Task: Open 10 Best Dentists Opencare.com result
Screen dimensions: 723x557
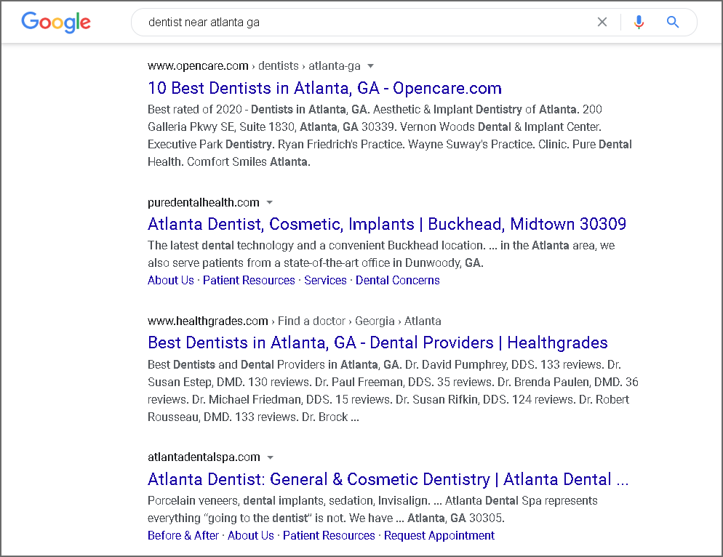Action: click(324, 89)
